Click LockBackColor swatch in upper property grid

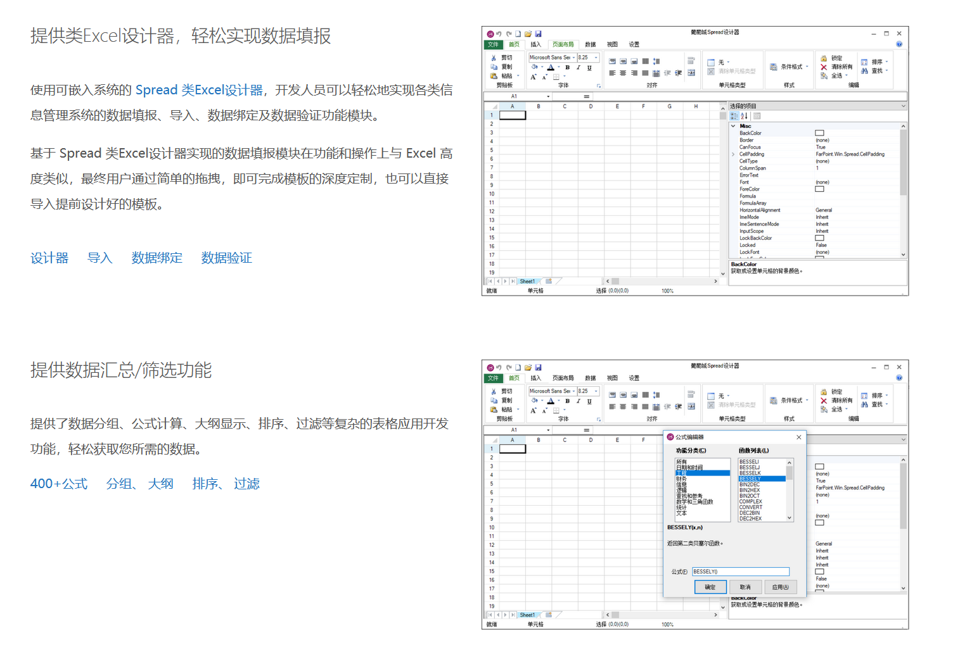(x=819, y=238)
